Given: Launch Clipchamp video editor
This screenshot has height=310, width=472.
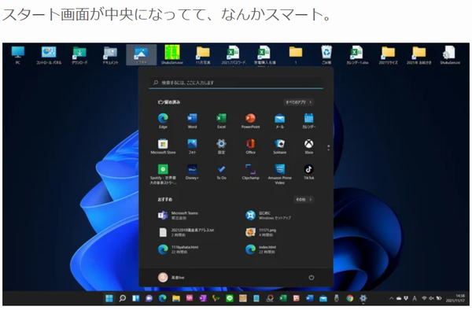Looking at the screenshot, I should point(250,172).
